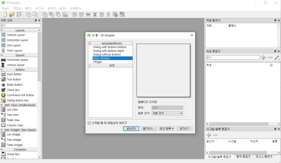Collapse the Containers category

(x=2, y=150)
